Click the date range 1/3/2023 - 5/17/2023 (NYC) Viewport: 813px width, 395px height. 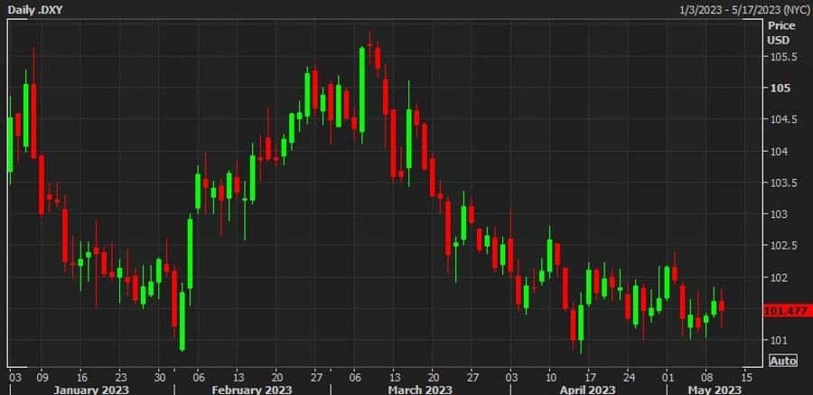[744, 9]
